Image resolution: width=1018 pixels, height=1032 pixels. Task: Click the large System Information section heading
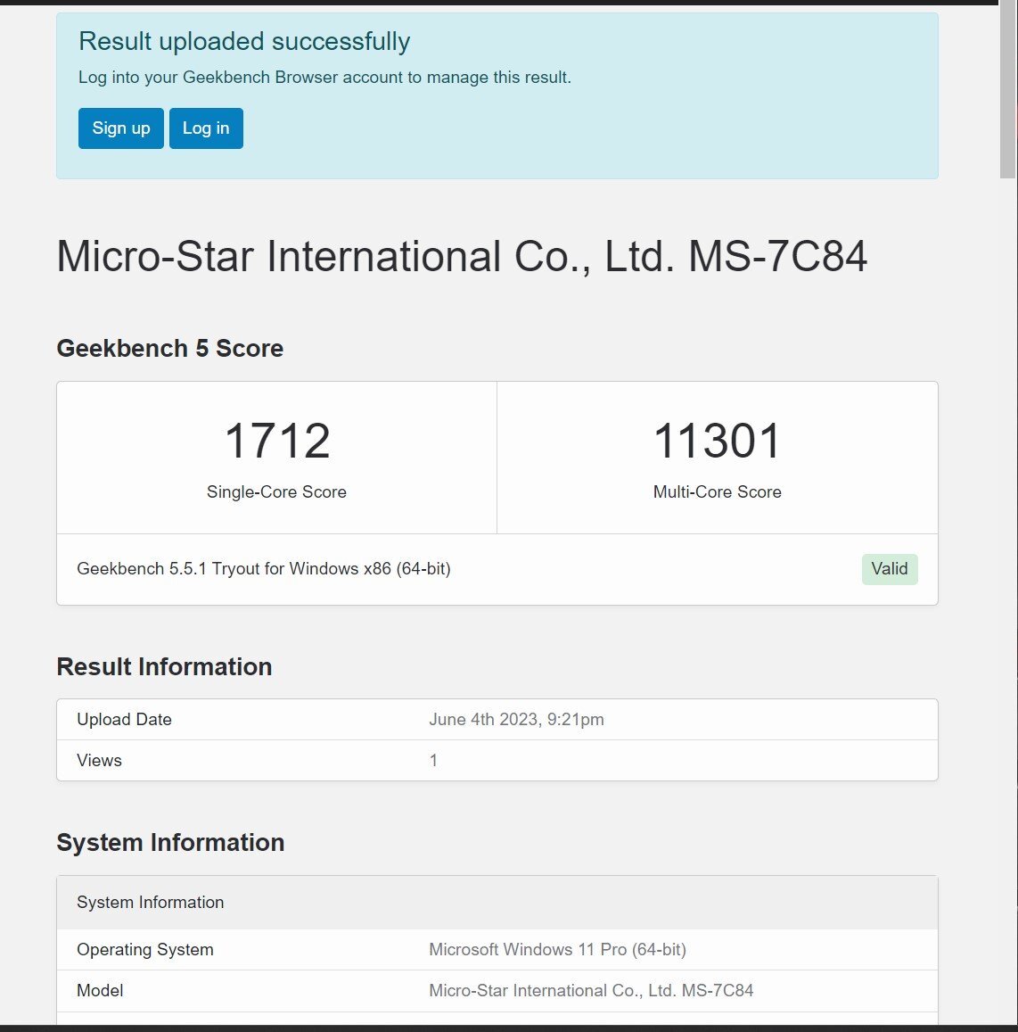pyautogui.click(x=170, y=842)
